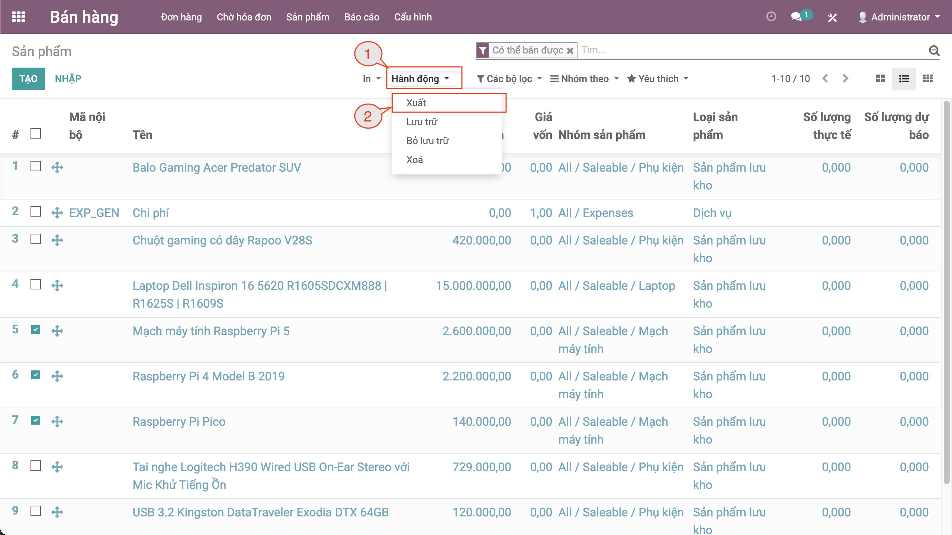Uncheck Raspberry Pi Pico row checkbox
Screen dimensions: 952x535
click(x=36, y=420)
